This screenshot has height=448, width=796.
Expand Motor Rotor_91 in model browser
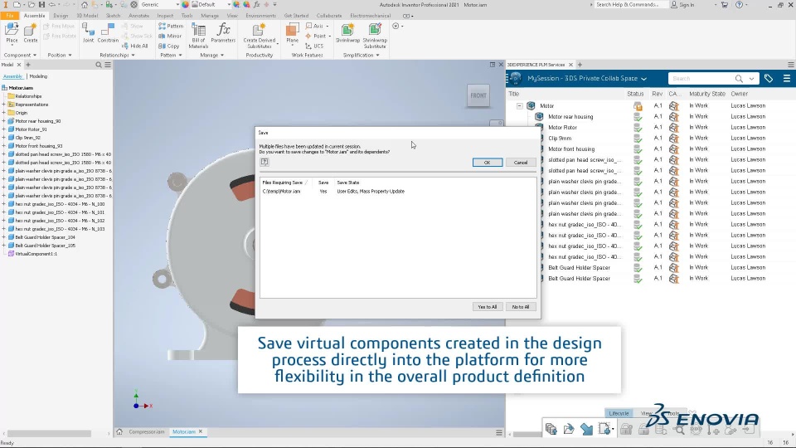[x=4, y=129]
